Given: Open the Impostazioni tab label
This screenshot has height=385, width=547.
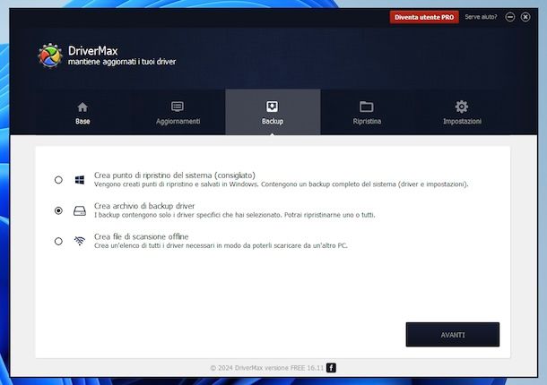Looking at the screenshot, I should coord(462,121).
